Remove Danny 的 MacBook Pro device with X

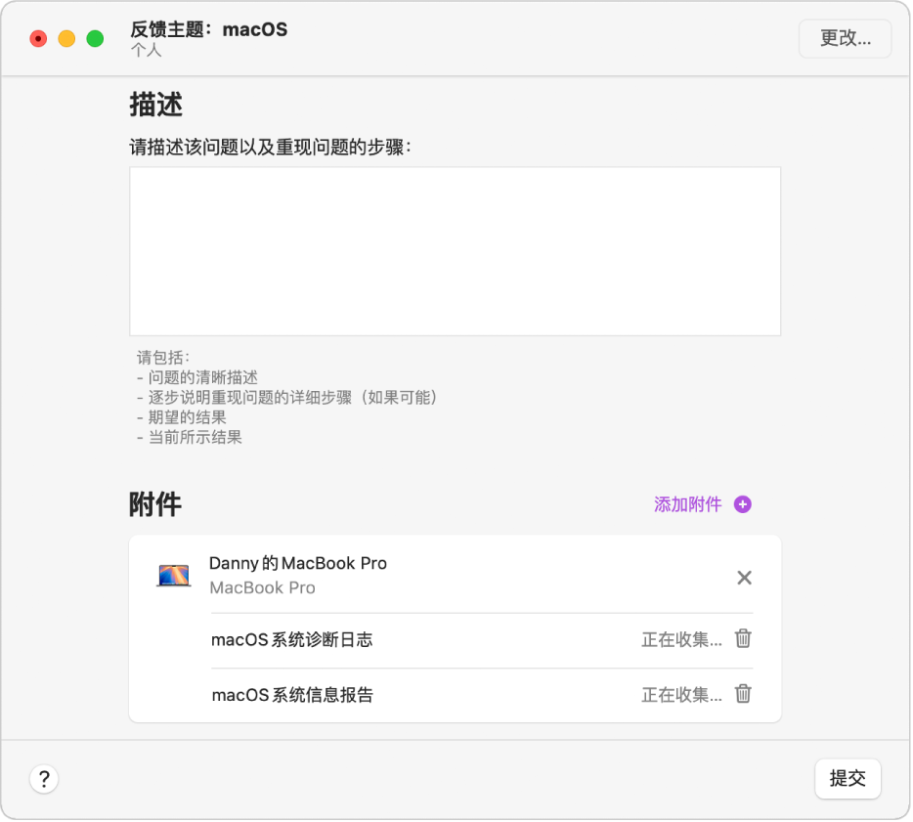(744, 578)
